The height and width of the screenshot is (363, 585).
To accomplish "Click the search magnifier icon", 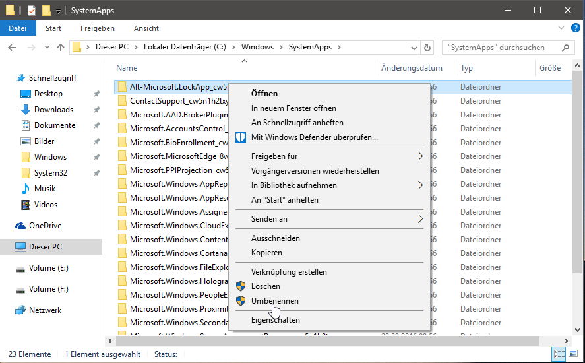I will point(566,48).
